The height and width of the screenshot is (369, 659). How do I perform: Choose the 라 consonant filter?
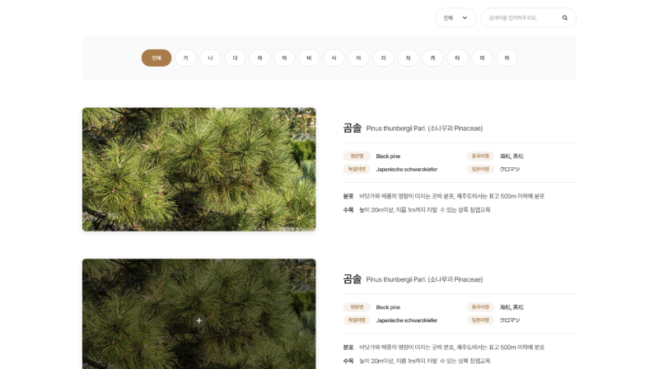click(259, 58)
